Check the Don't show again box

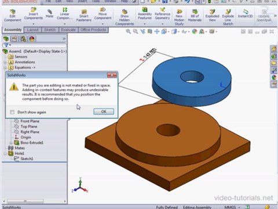(12, 112)
